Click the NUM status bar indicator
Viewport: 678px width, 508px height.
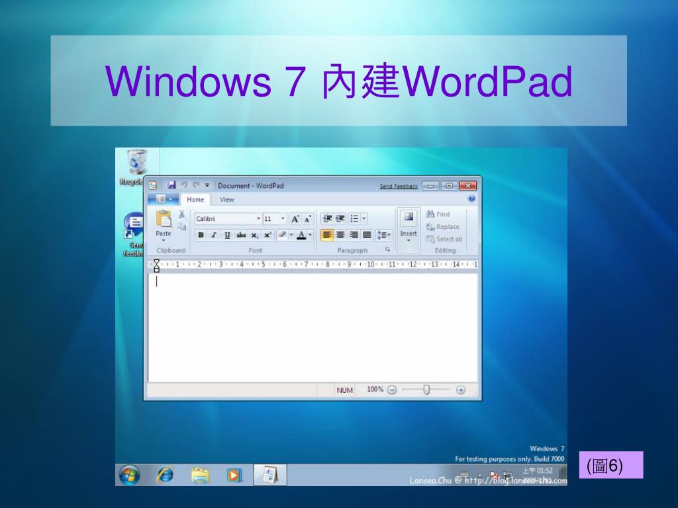click(344, 390)
